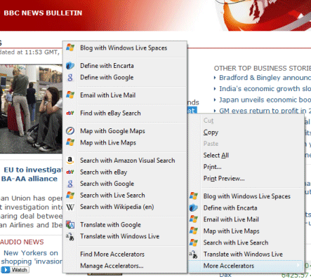Viewport: 311px width, 279px height.
Task: Click Windows Live Spaces icon in the context menu
Action: pos(194,196)
